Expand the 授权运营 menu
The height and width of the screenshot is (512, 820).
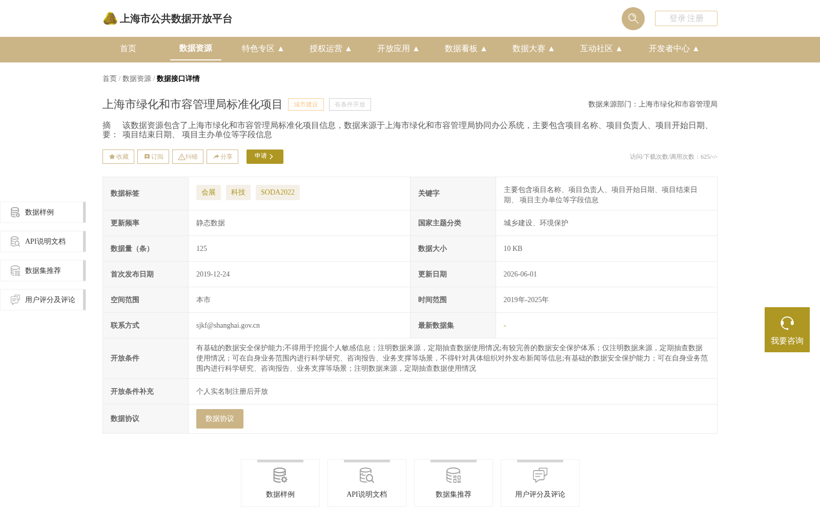coord(331,49)
